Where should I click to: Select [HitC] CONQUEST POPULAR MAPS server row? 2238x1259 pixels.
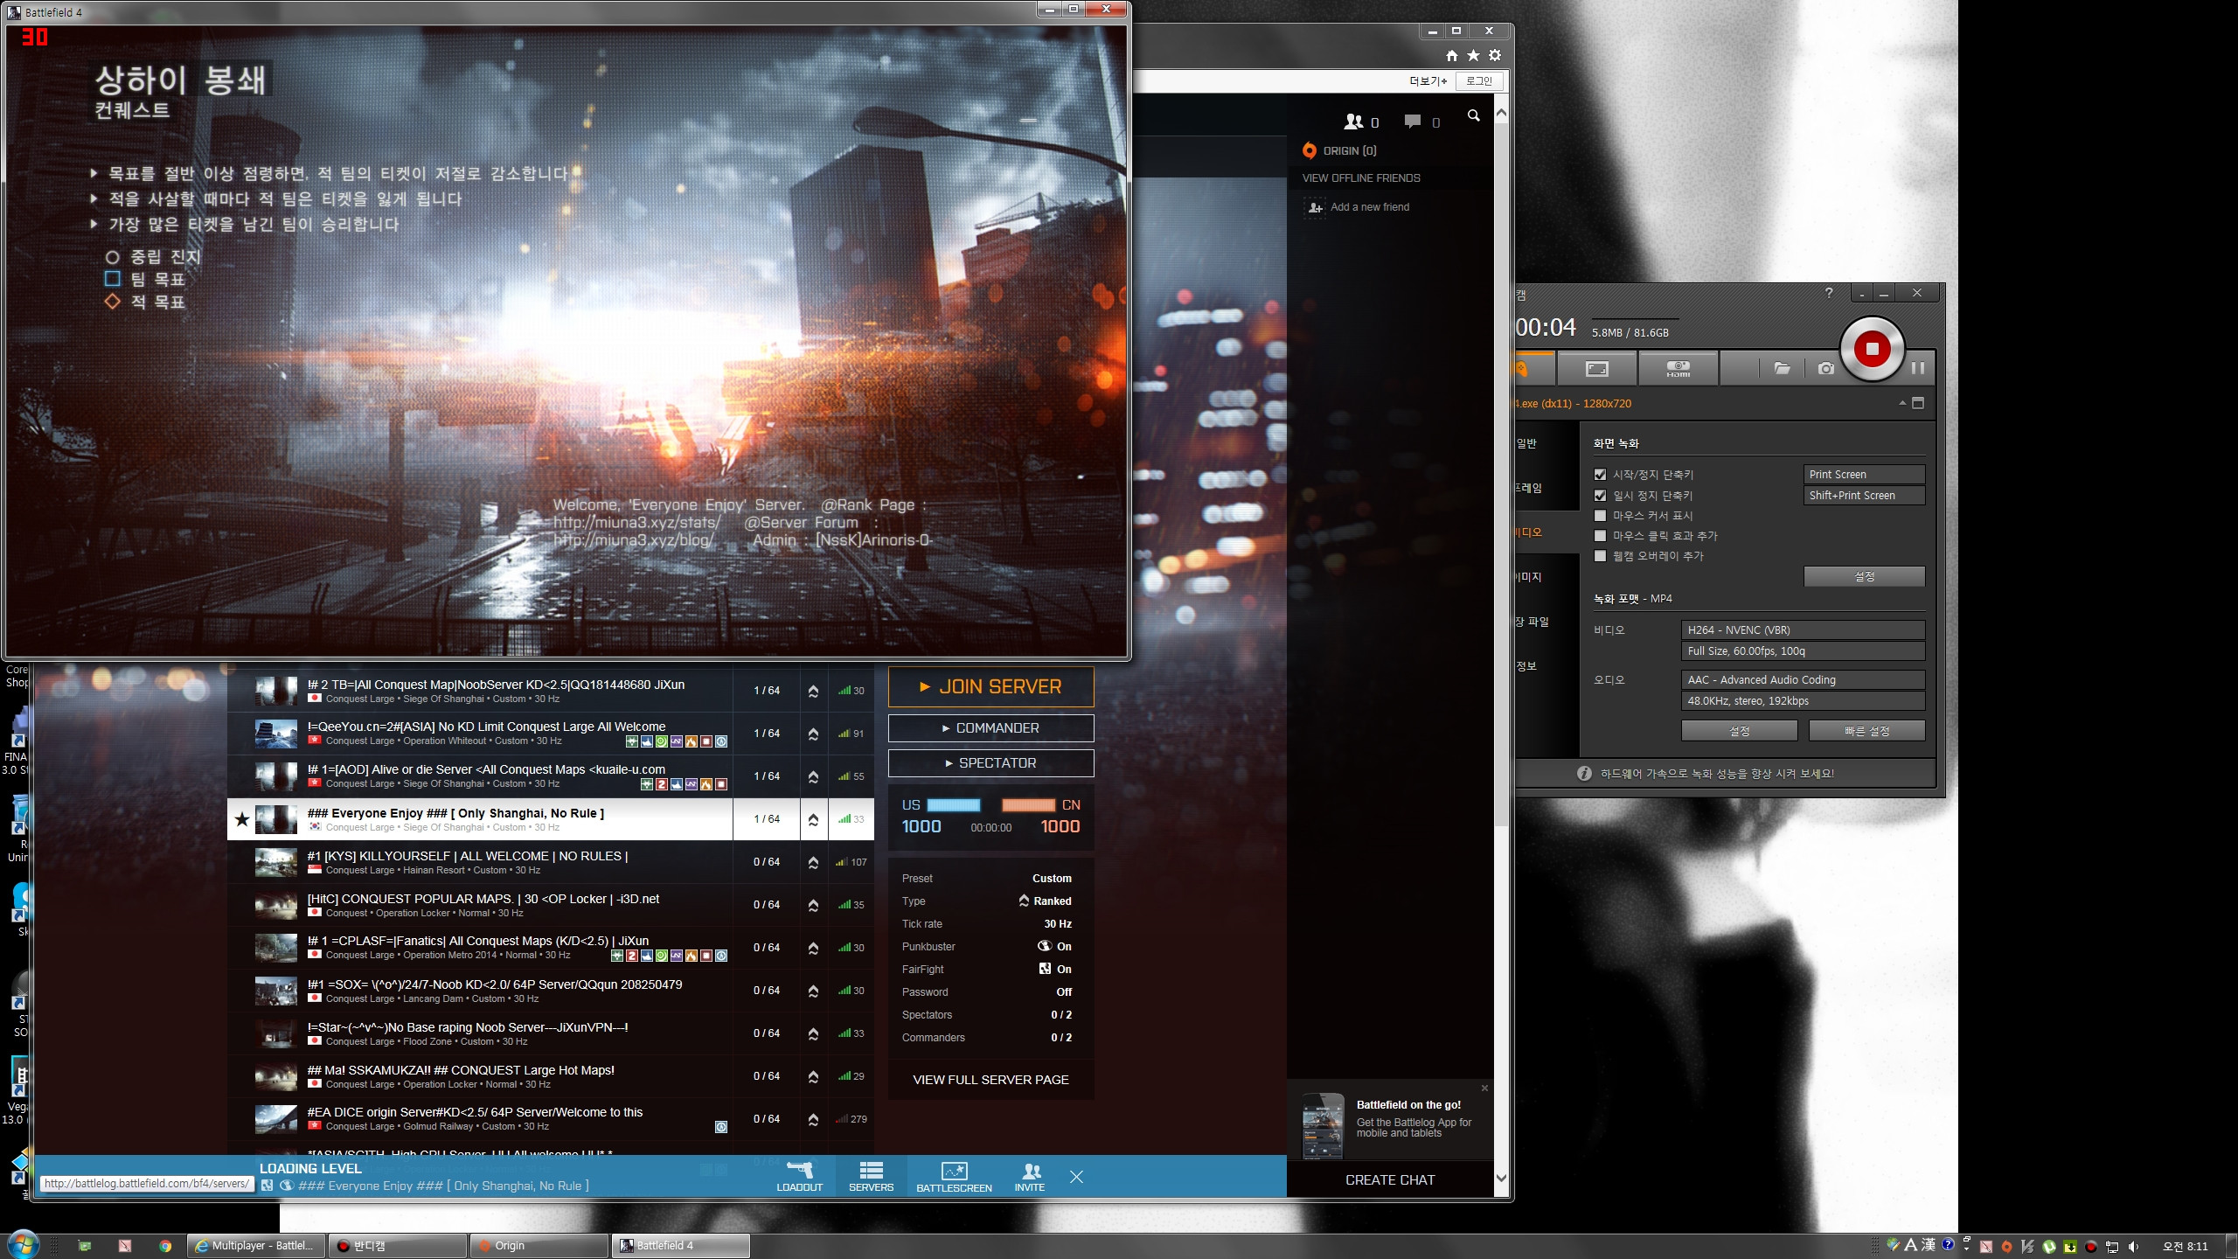click(551, 905)
